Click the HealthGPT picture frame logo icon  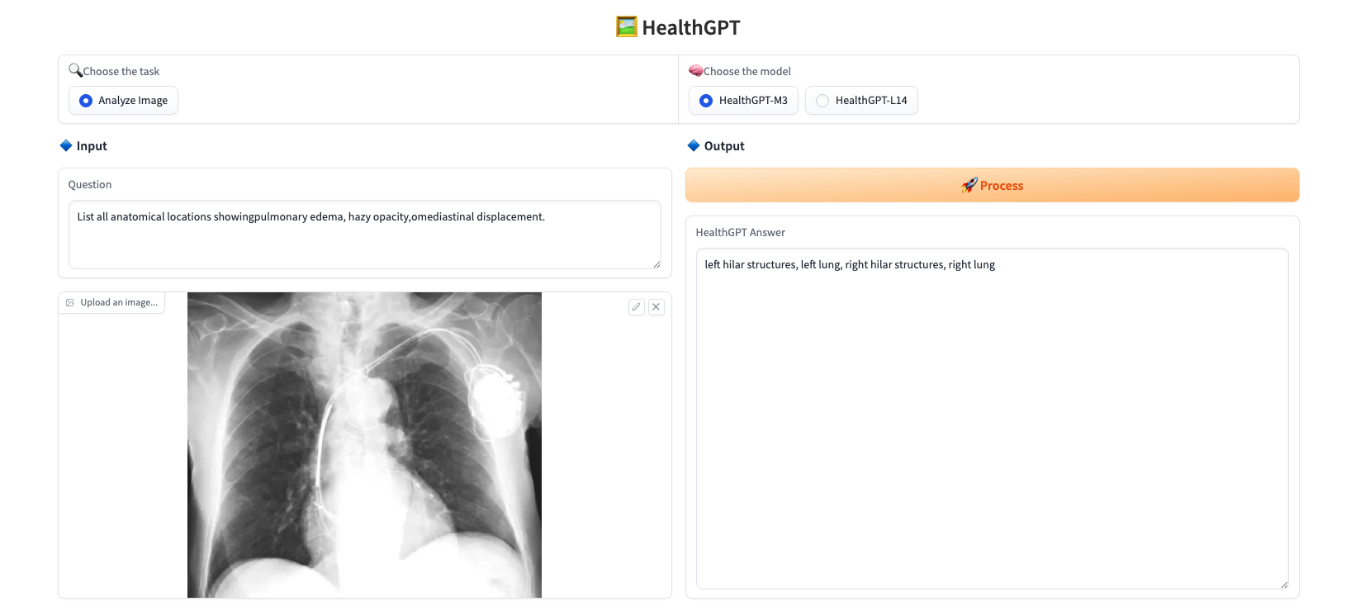coord(627,27)
